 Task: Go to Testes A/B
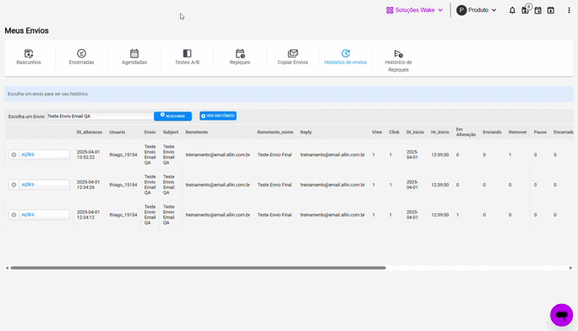point(188,57)
